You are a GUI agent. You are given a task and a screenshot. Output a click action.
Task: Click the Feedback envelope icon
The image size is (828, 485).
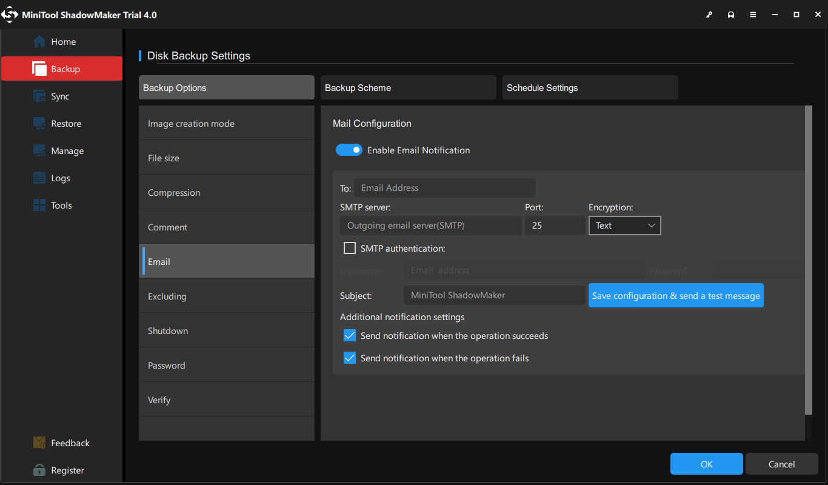[x=39, y=443]
